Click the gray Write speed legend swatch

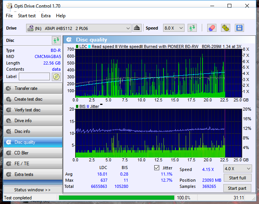(x=116, y=46)
